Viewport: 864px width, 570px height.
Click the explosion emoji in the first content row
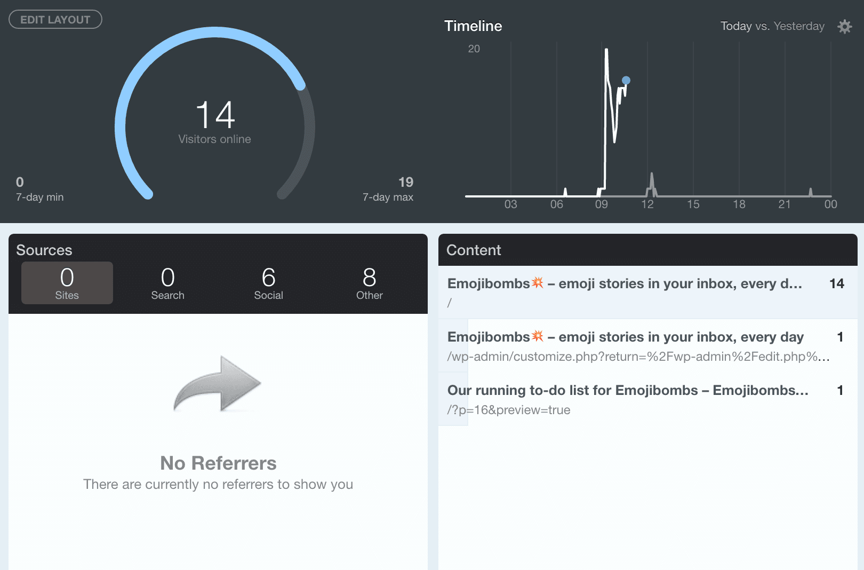pos(538,283)
